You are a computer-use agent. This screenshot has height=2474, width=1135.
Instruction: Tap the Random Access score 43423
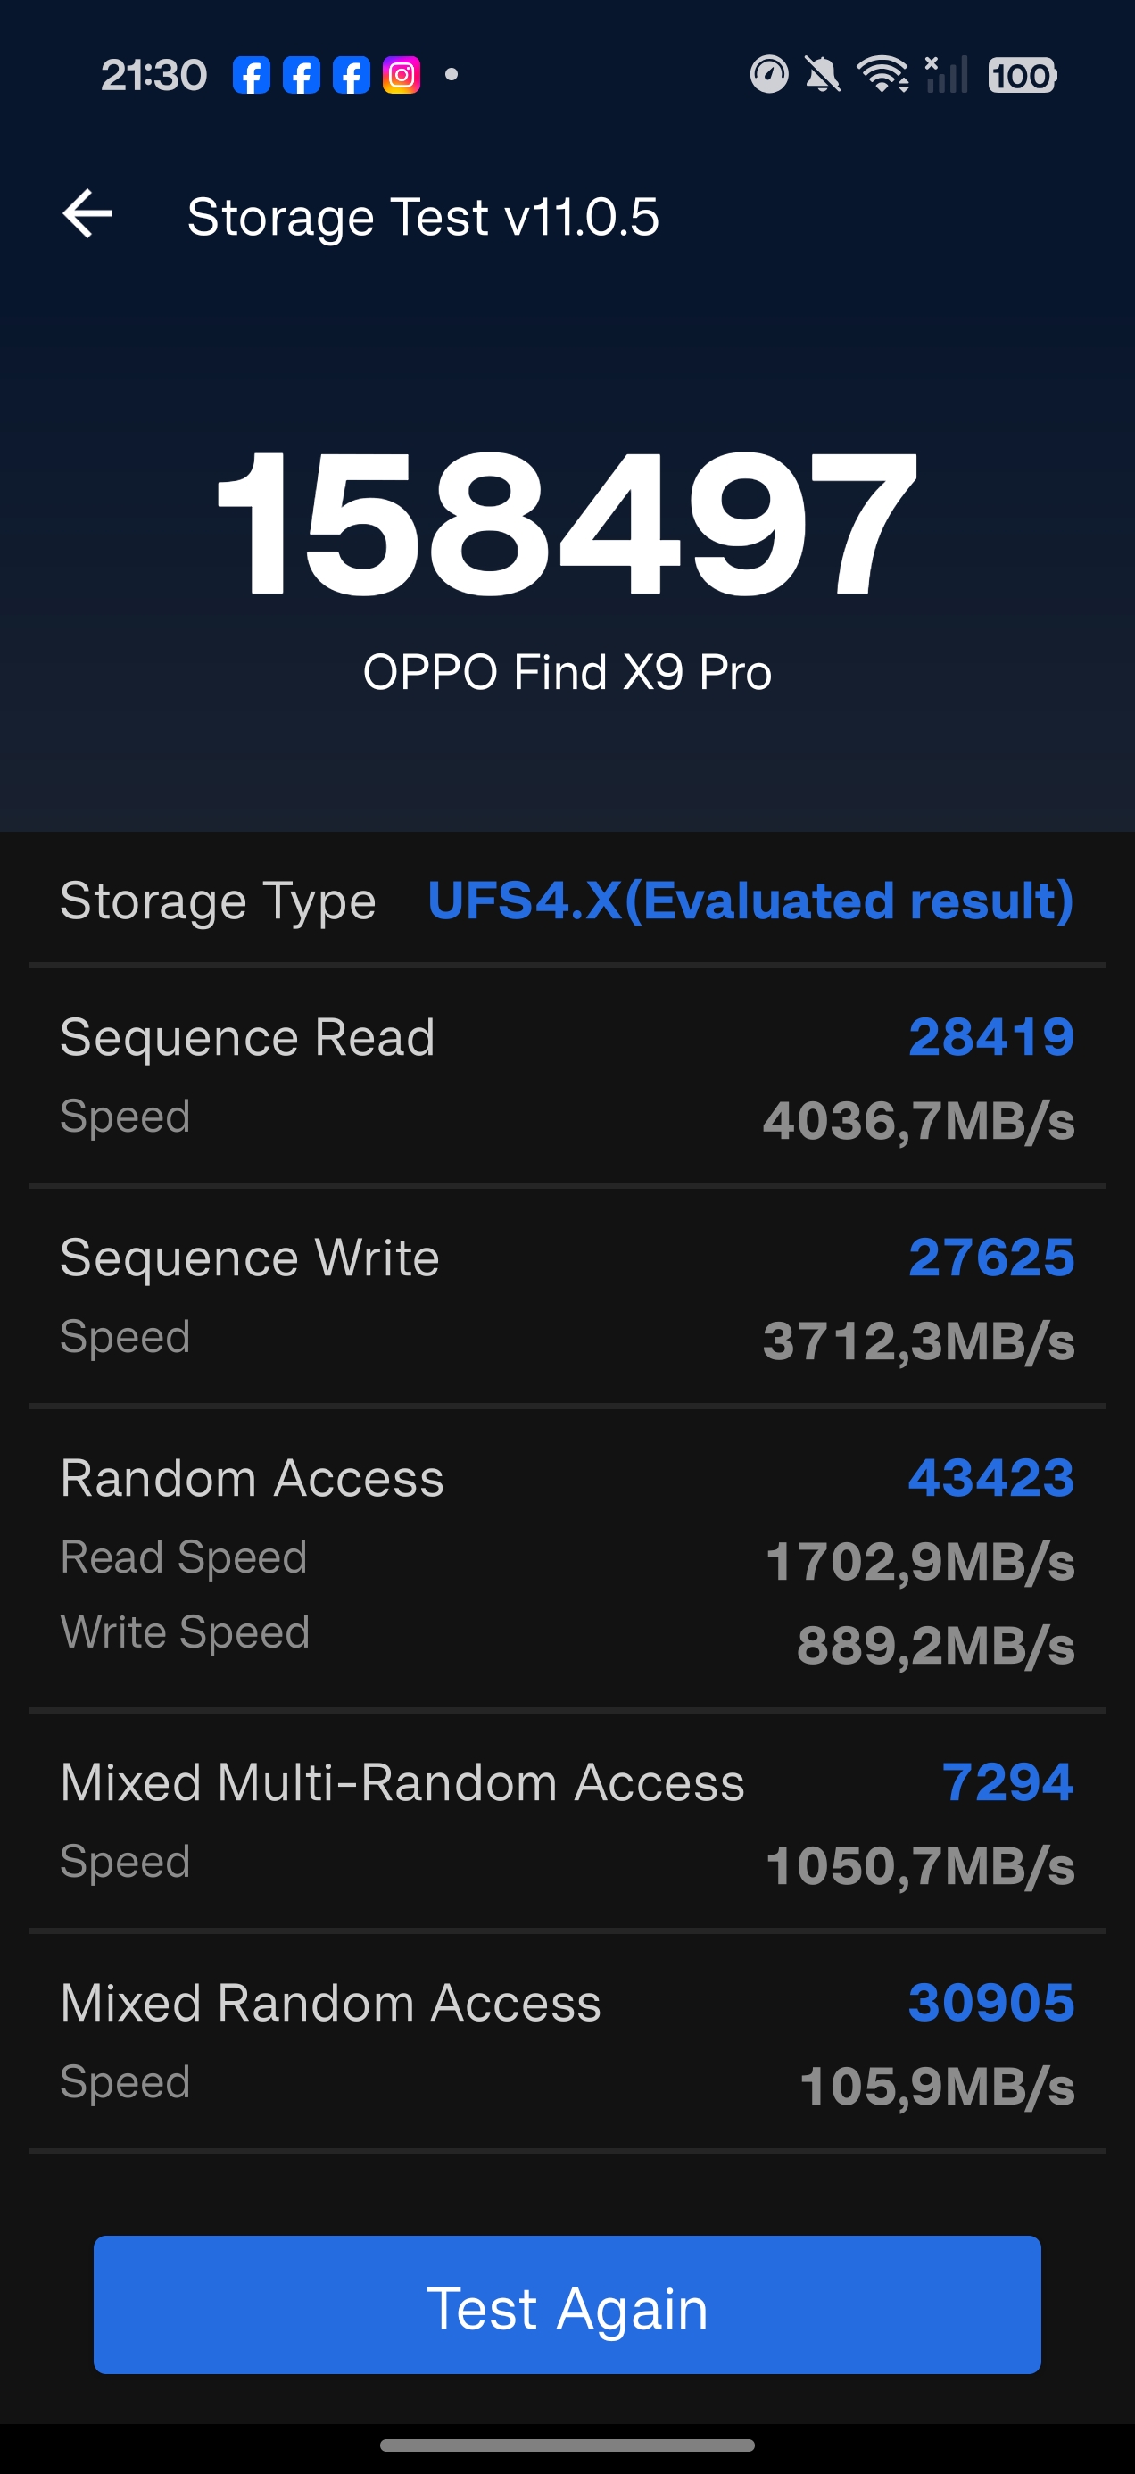991,1478
